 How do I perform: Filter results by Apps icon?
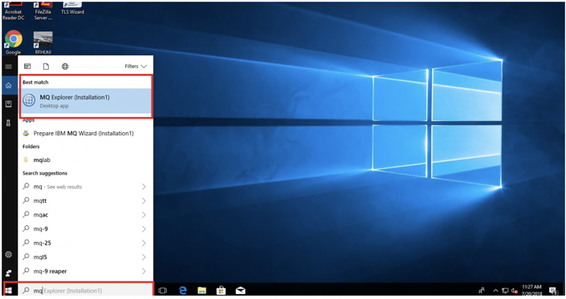[x=27, y=67]
